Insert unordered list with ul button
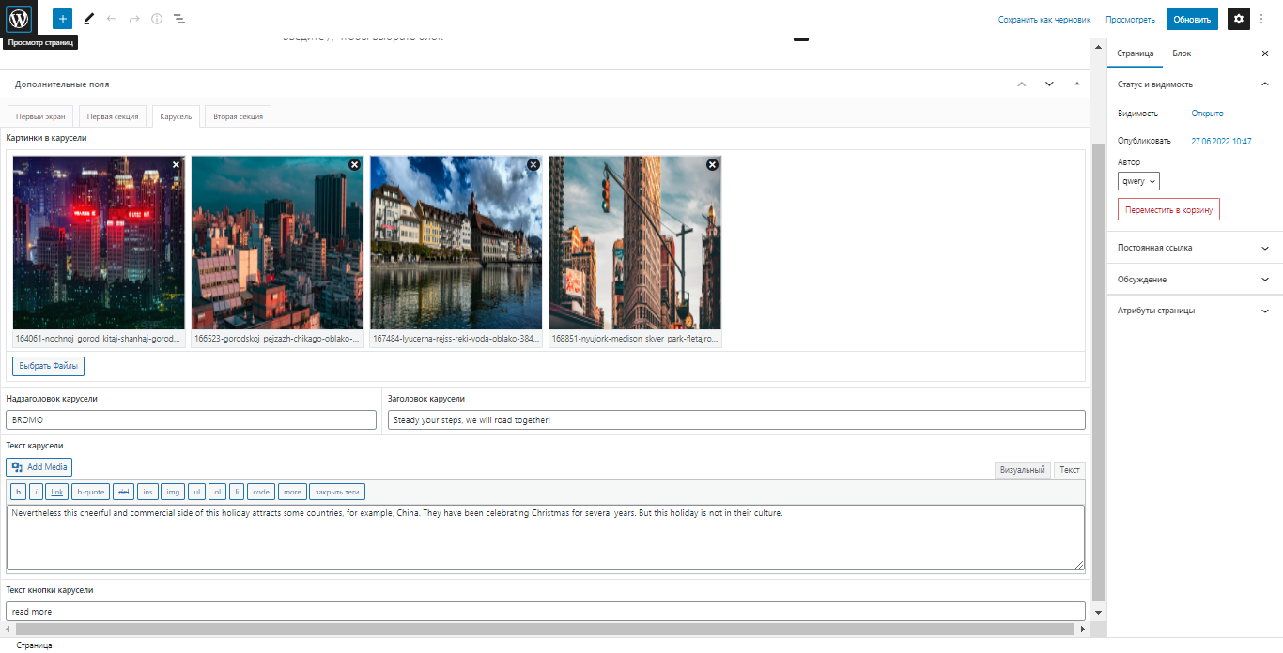This screenshot has width=1283, height=653. click(196, 492)
